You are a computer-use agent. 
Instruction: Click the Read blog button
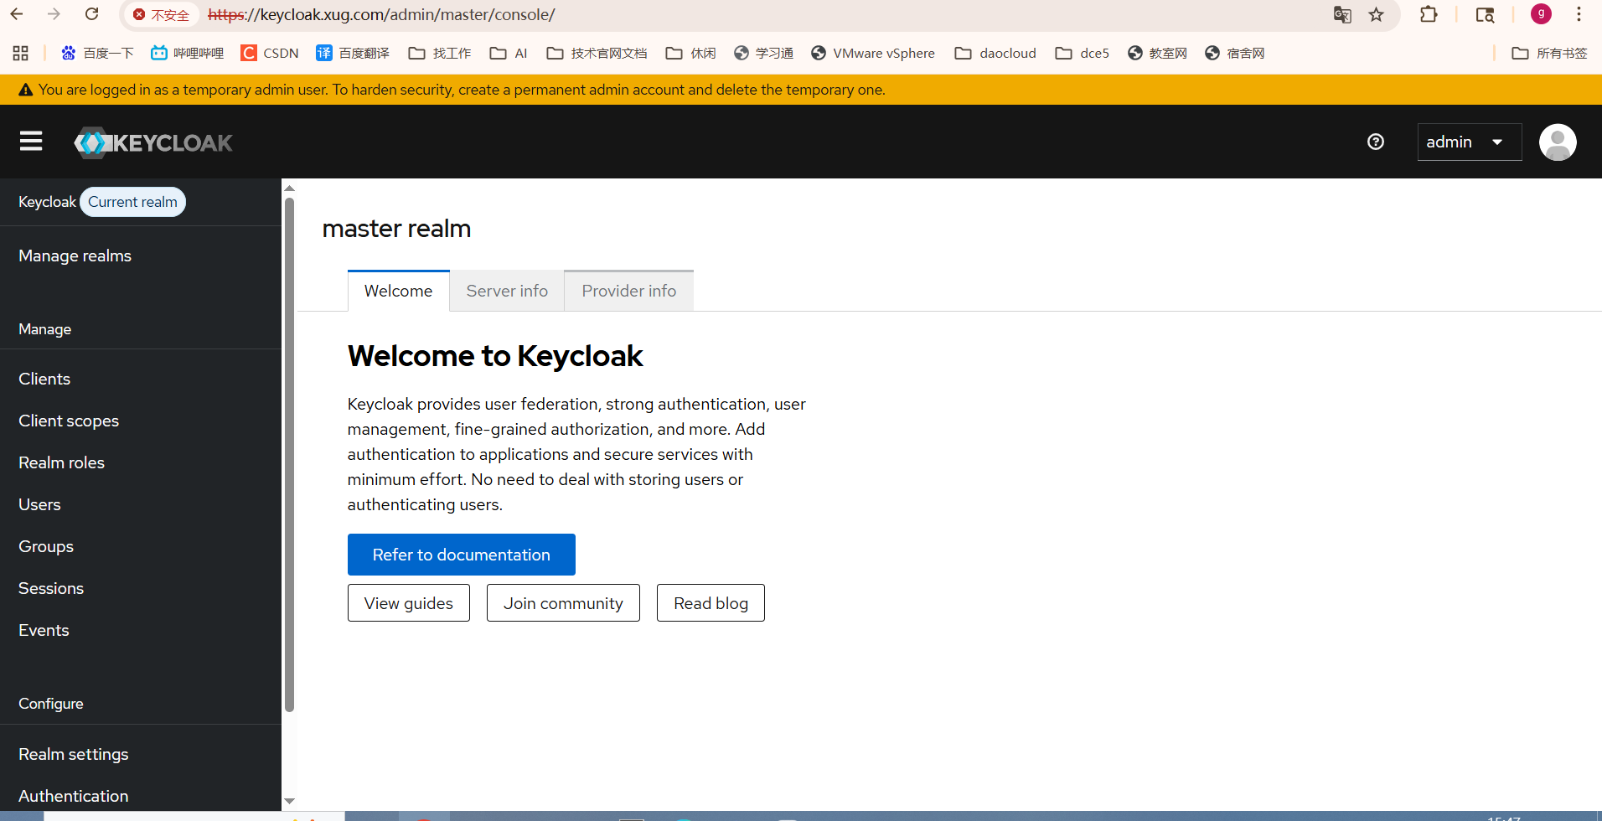(711, 603)
